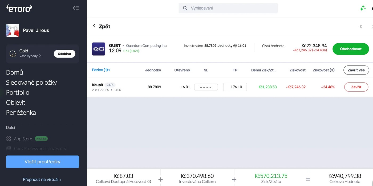Click Celková Hodnota Kč940,799.38

[x=345, y=176]
